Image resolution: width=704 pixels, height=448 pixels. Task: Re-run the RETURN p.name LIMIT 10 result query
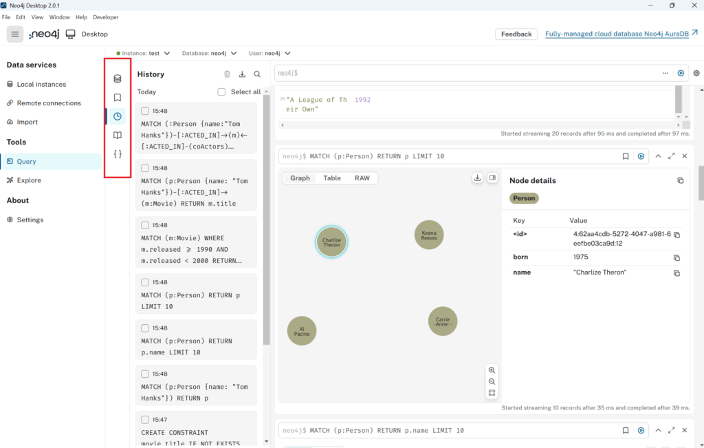coord(641,431)
